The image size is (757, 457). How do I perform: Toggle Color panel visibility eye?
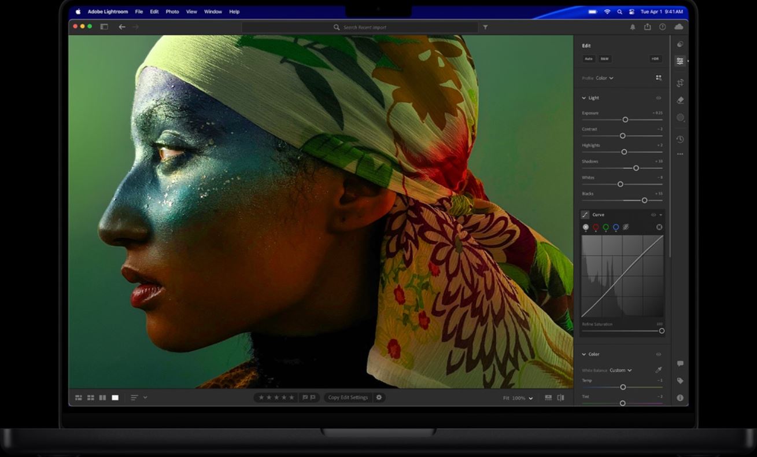point(658,354)
